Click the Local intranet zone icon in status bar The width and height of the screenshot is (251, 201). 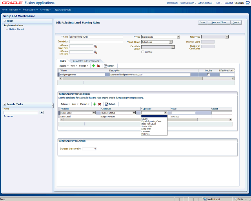point(205,199)
